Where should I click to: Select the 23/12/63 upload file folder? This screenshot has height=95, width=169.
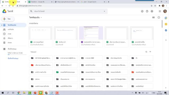coord(41,58)
